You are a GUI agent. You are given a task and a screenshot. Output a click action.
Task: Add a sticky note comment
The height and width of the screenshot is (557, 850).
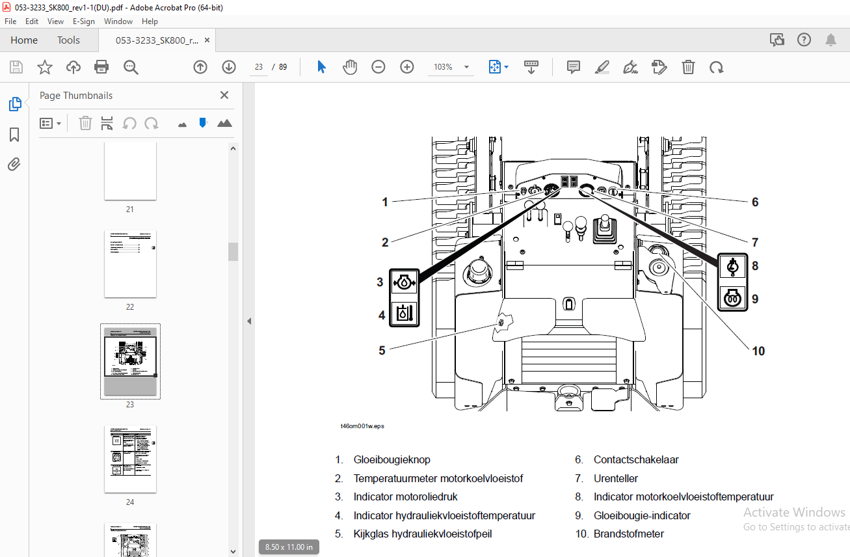pyautogui.click(x=573, y=67)
